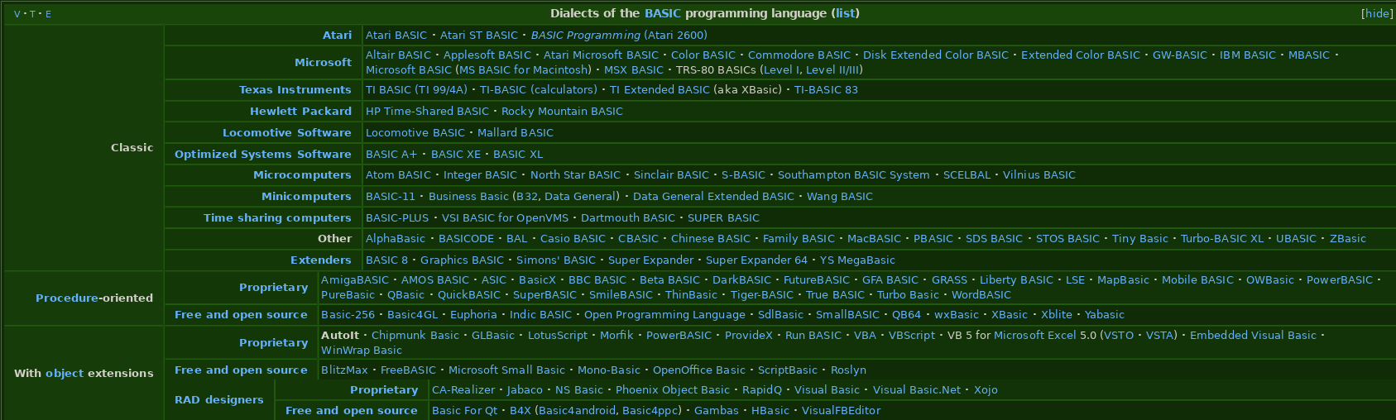Open the Roslyn article
Image resolution: width=1396 pixels, height=420 pixels.
click(848, 370)
